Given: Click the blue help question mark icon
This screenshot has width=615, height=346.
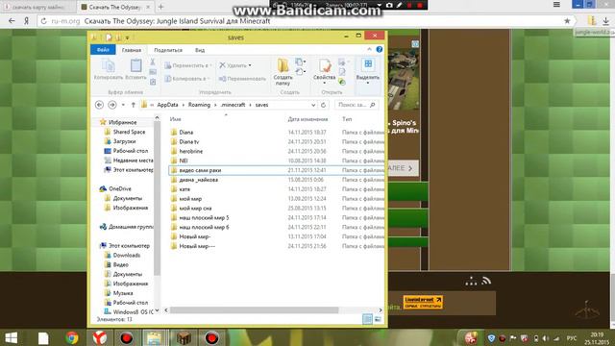Looking at the screenshot, I should click(x=379, y=49).
